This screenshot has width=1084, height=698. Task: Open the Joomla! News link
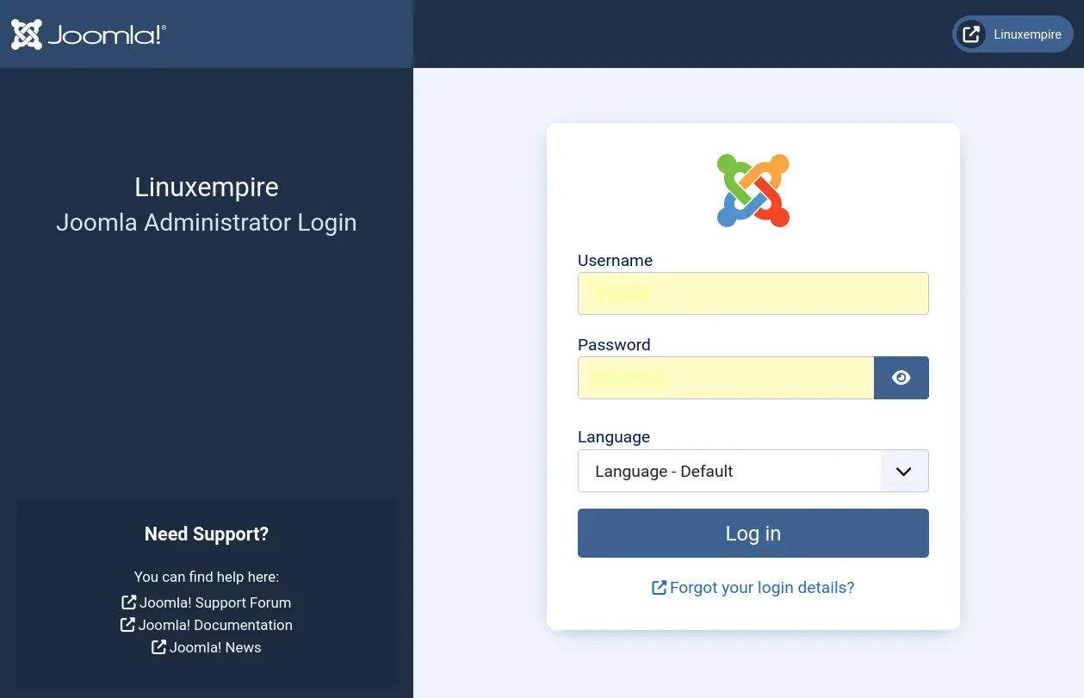(214, 646)
